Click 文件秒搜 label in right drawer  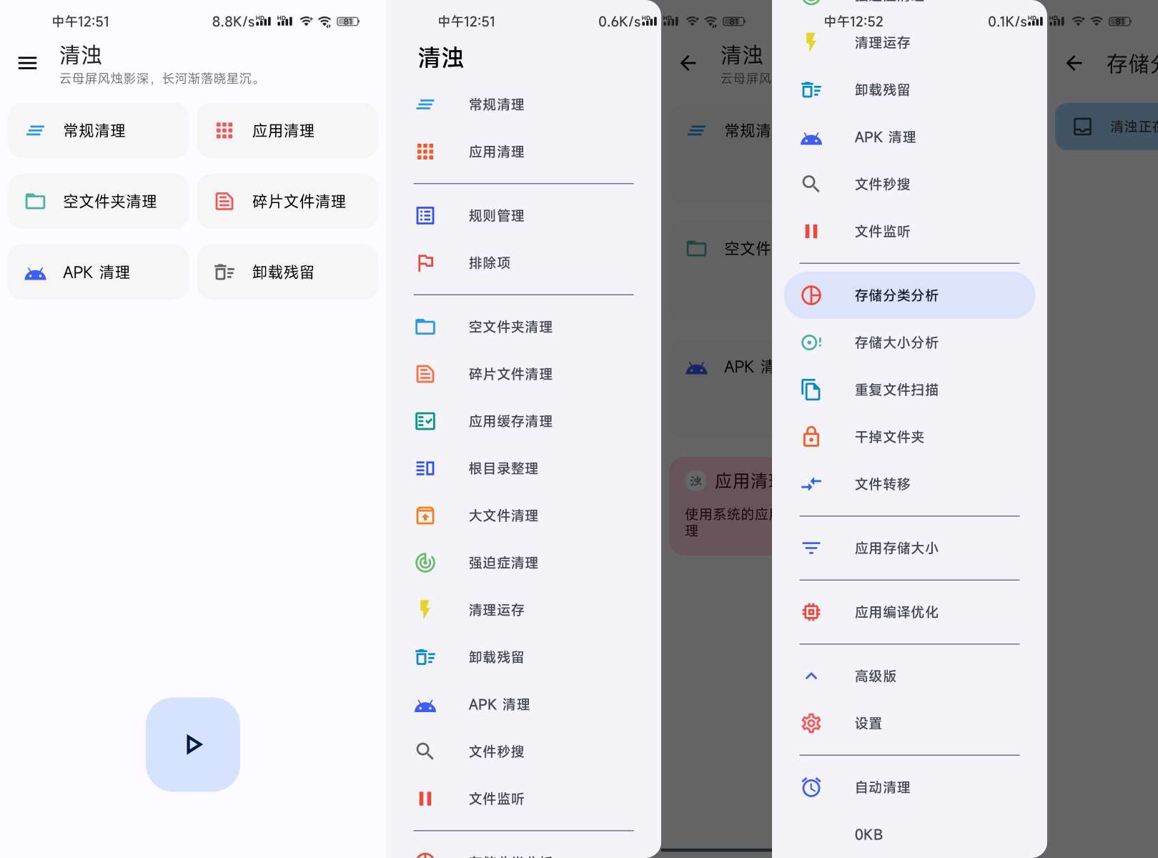click(x=883, y=184)
